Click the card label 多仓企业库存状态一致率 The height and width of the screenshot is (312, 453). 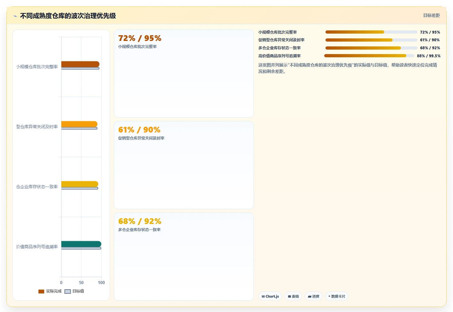click(139, 230)
